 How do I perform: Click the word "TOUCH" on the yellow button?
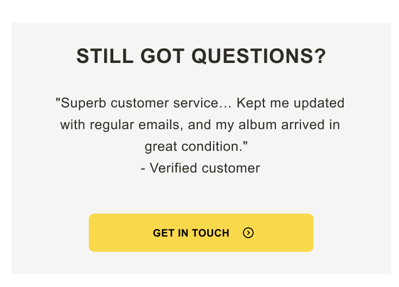click(211, 233)
